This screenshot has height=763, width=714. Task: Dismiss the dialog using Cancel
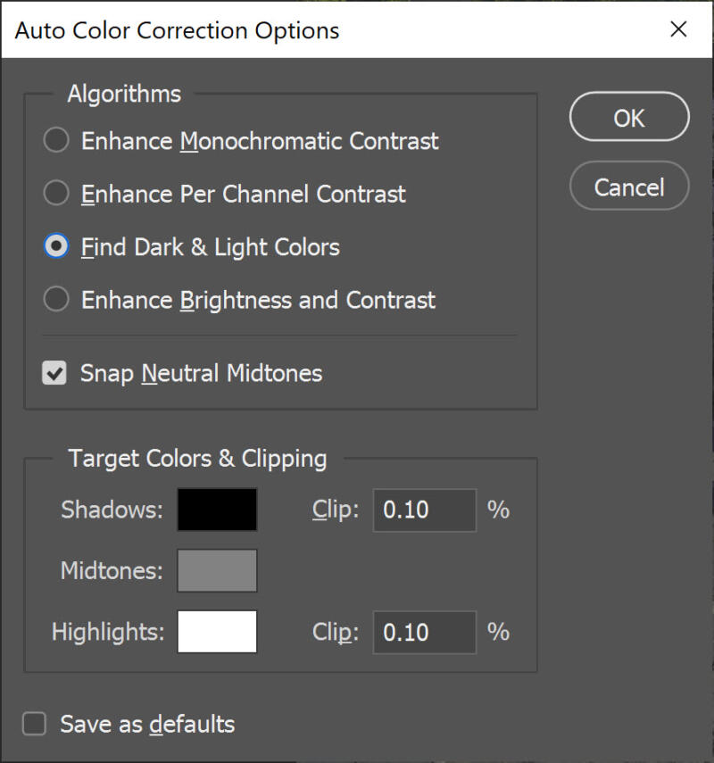coord(629,186)
